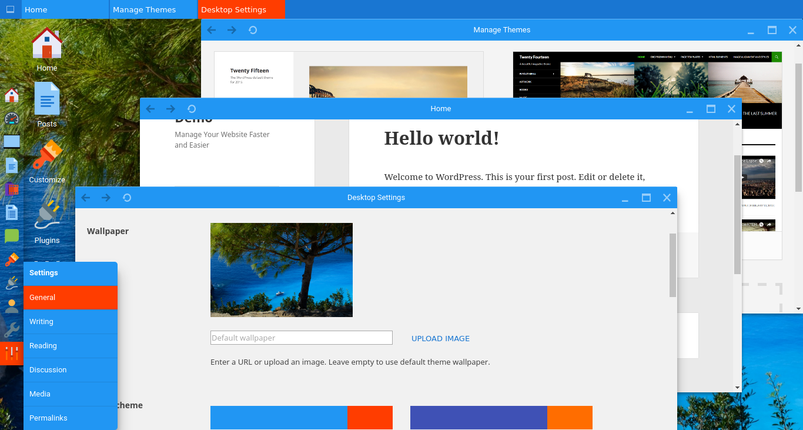Image resolution: width=803 pixels, height=430 pixels.
Task: Click the Desktop Settings vertical scrollbar thumb
Action: (x=673, y=265)
